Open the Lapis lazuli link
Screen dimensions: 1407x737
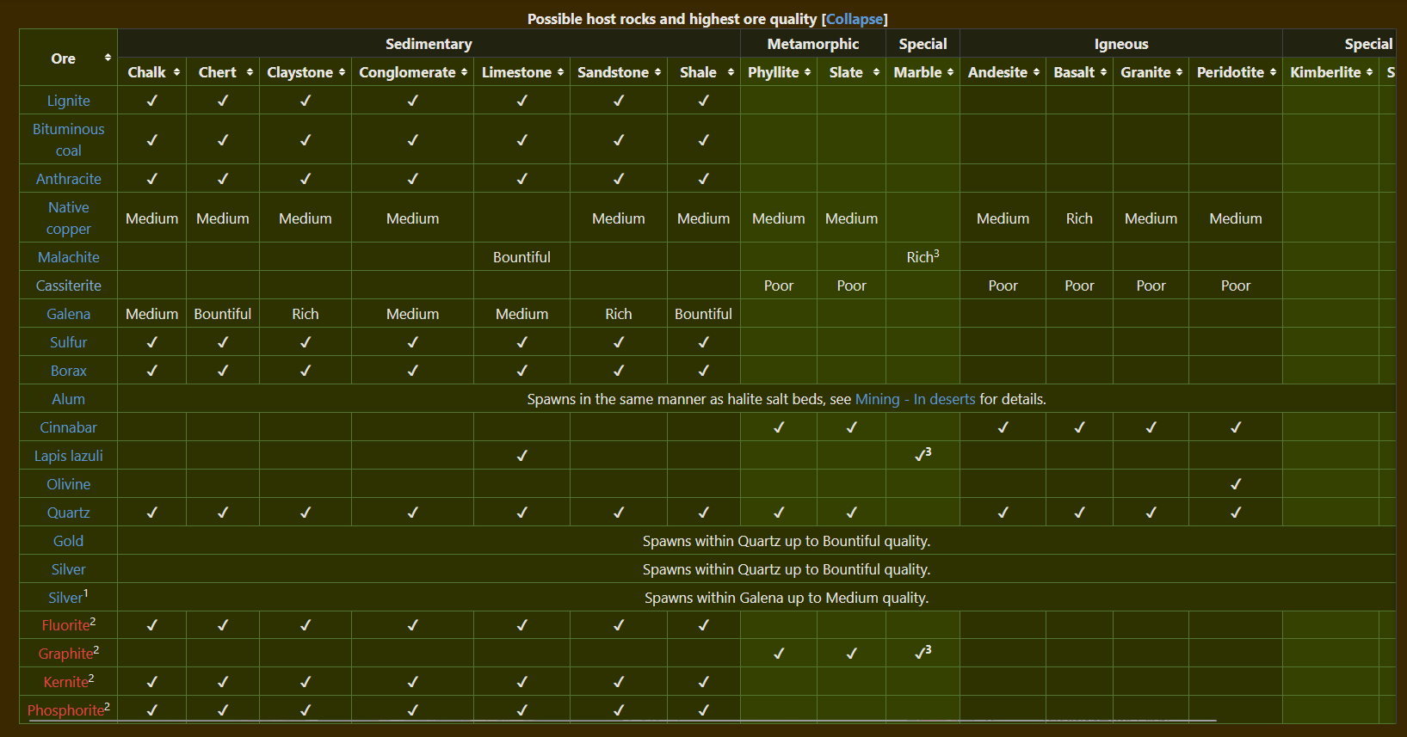click(x=69, y=456)
